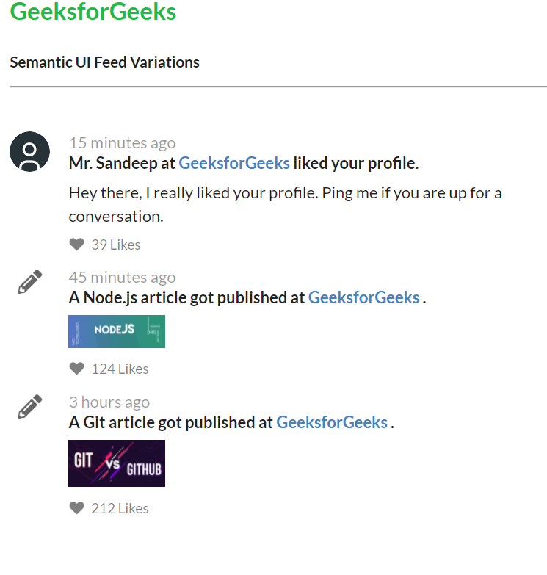547x575 pixels.
Task: Click the pencil icon beside the Node.js article
Action: point(29,281)
